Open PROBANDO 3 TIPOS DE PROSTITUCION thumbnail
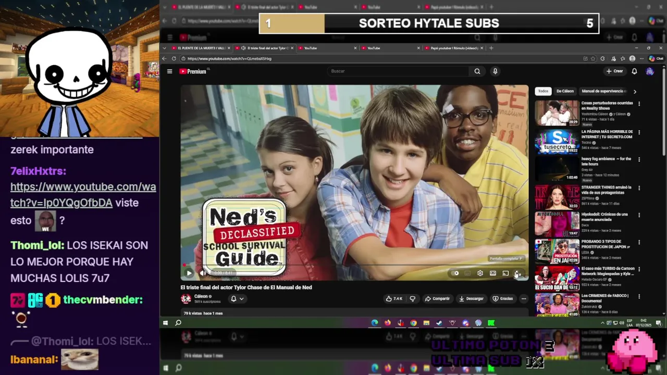667x375 pixels. pos(557,251)
